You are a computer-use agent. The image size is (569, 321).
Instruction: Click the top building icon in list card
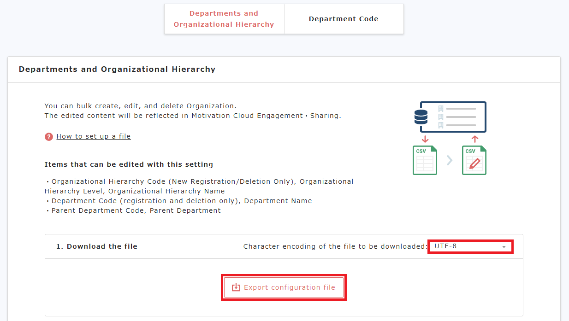pyautogui.click(x=440, y=109)
